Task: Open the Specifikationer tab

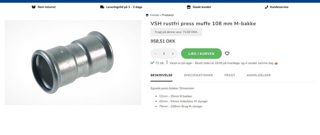Action: pos(198,75)
